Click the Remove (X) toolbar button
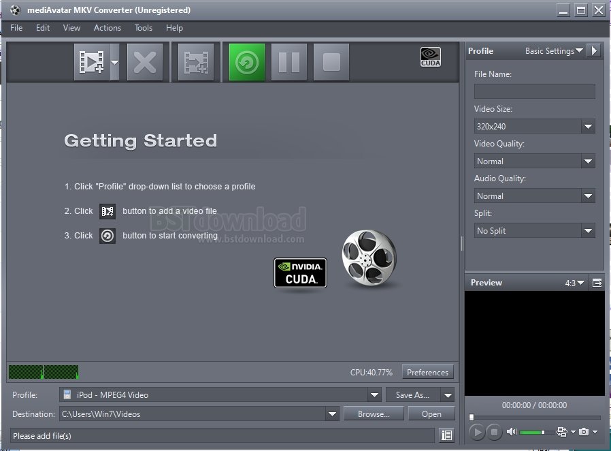This screenshot has width=611, height=451. (145, 61)
